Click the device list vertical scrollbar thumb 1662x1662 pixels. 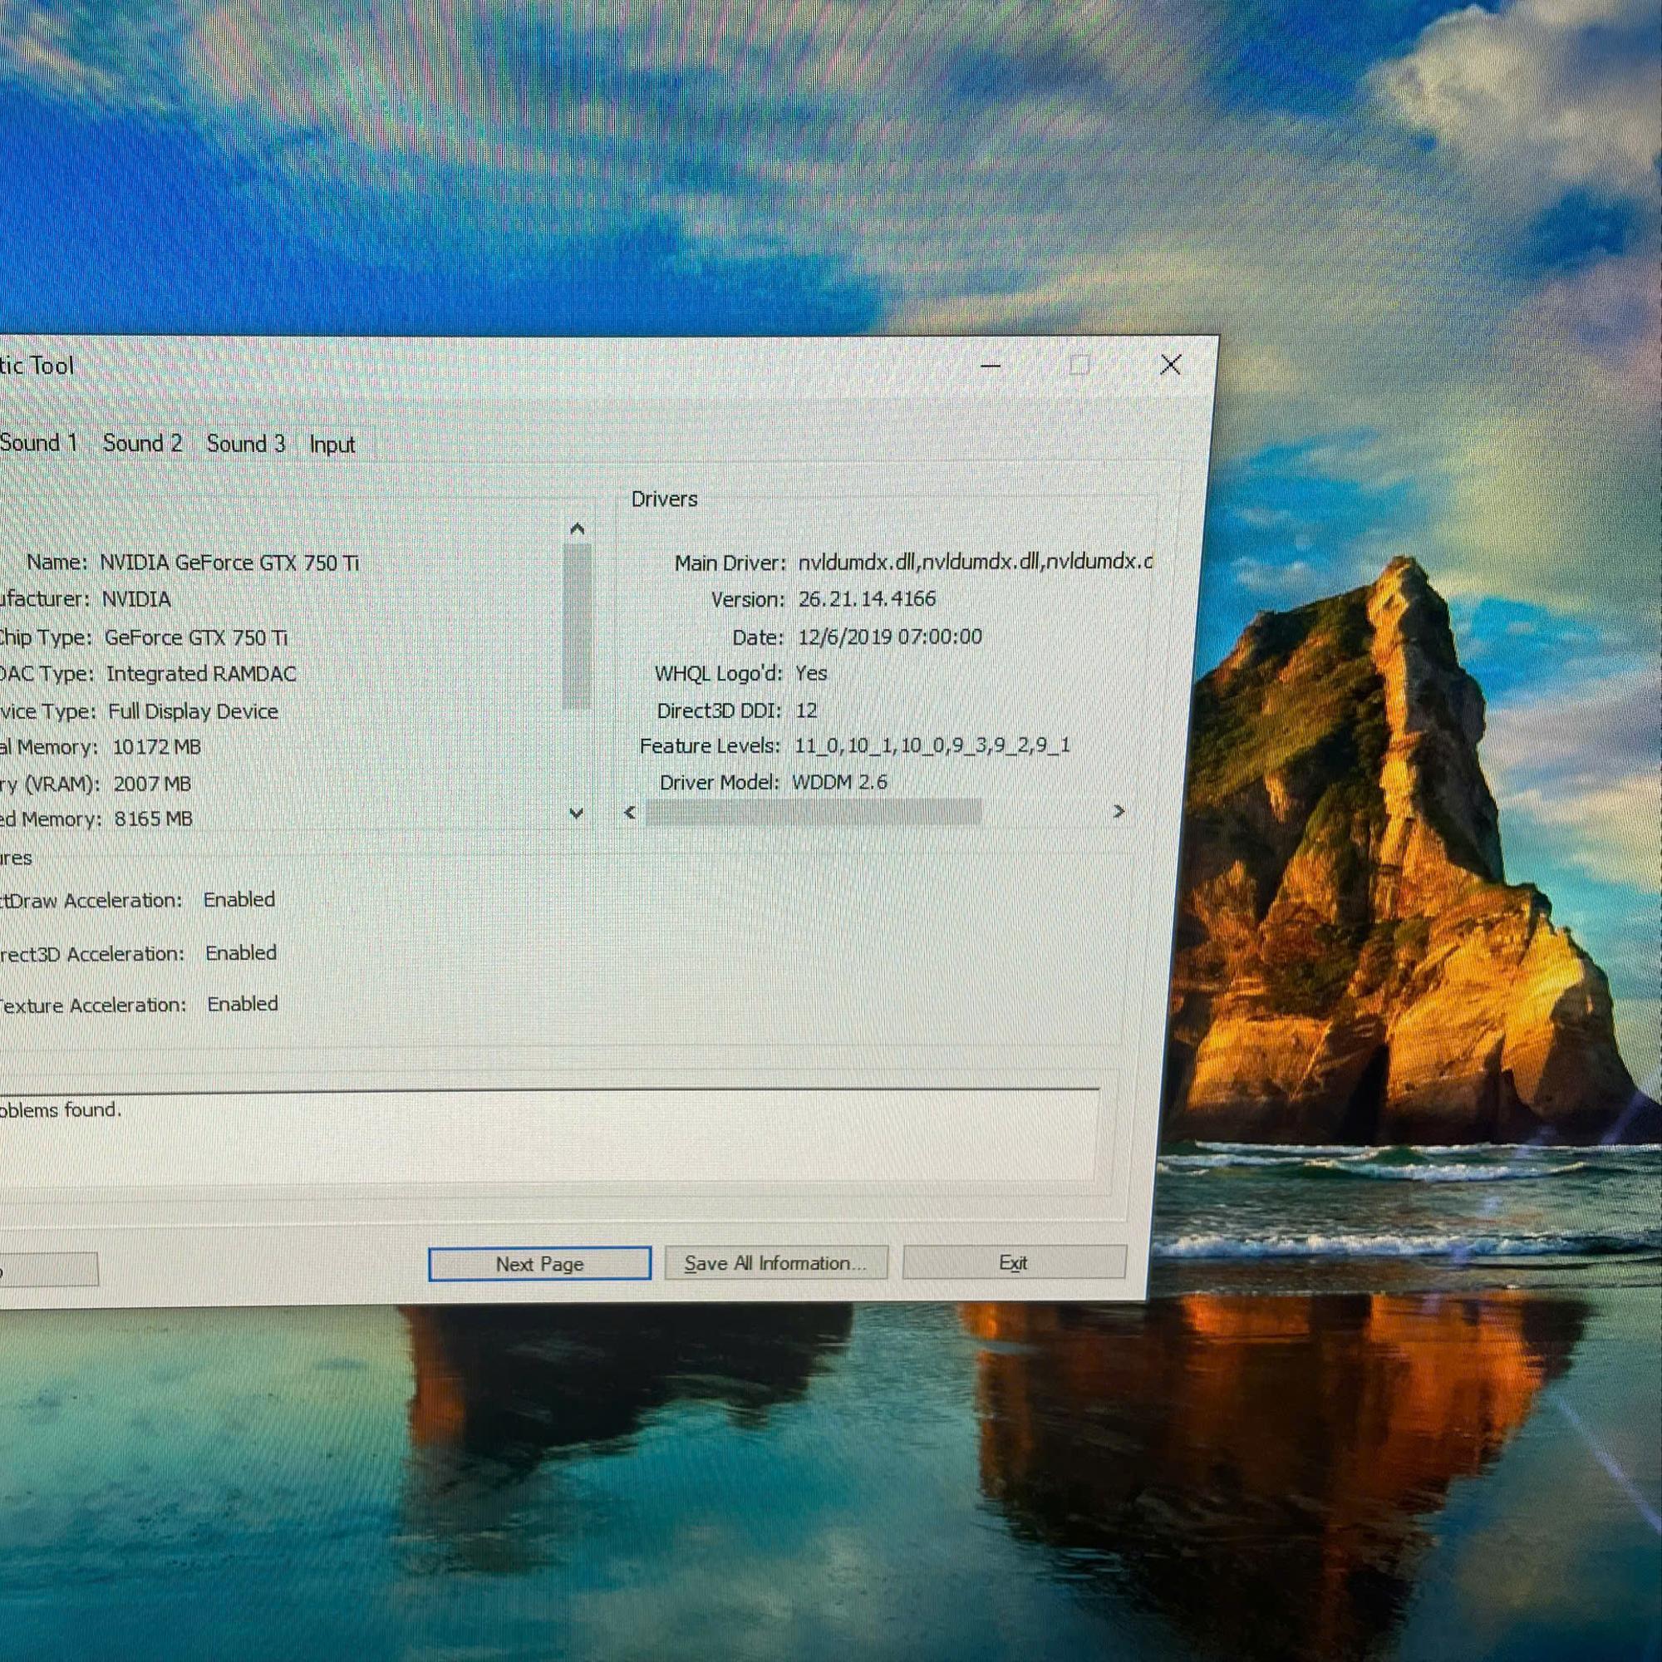pos(578,626)
